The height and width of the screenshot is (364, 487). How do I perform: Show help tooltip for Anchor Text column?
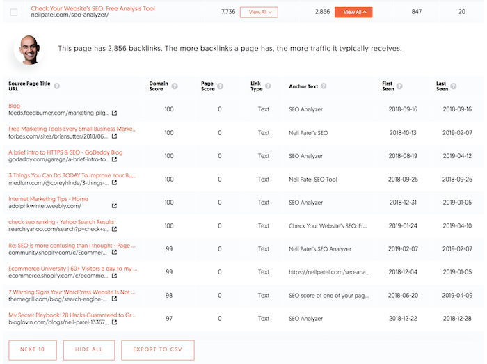pos(324,86)
